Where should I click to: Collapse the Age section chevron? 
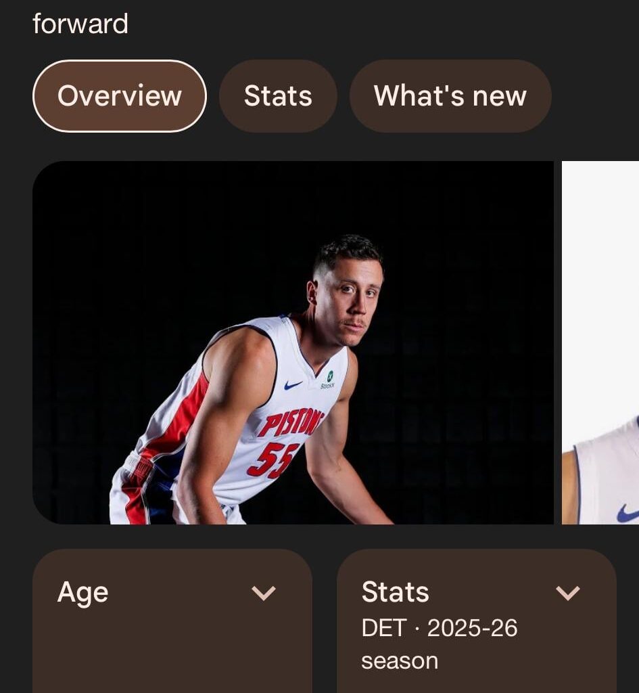click(x=263, y=595)
